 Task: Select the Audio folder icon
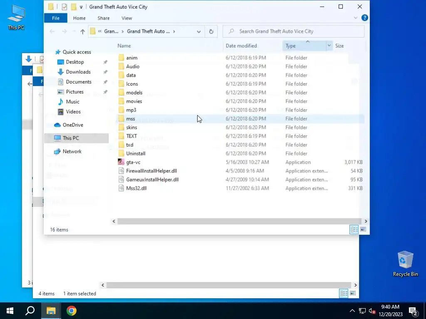click(x=121, y=66)
